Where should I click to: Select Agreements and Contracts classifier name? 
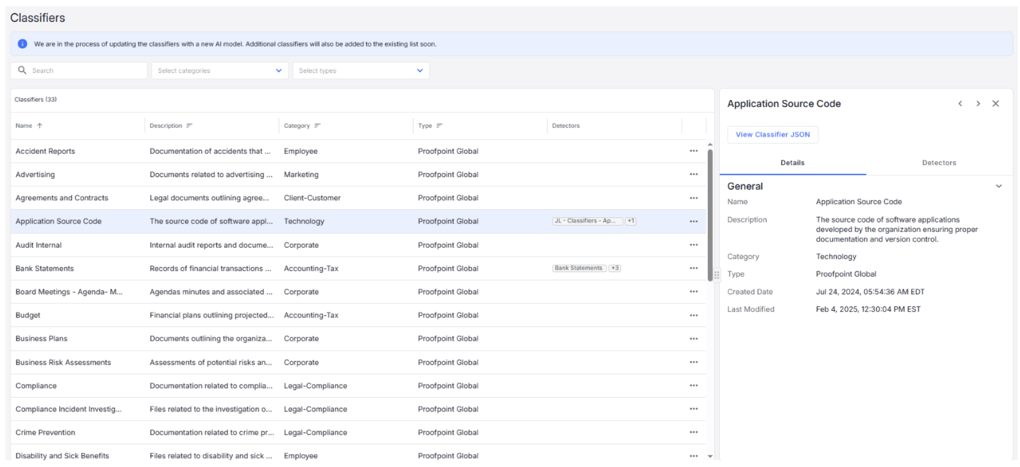[x=62, y=198]
